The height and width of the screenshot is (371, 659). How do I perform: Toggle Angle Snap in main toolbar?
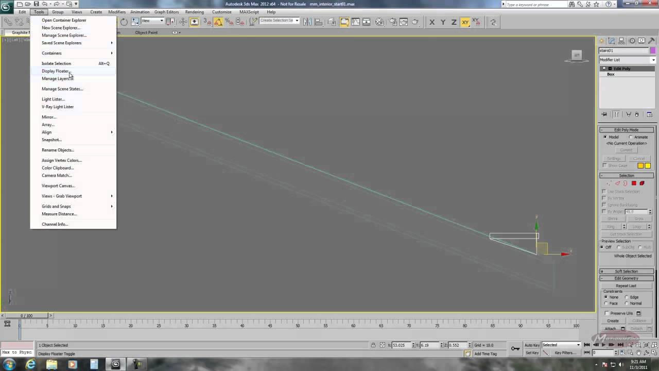click(x=218, y=22)
